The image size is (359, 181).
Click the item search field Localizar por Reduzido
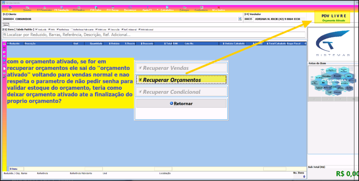[154, 35]
